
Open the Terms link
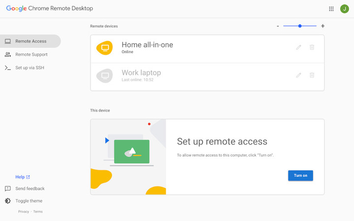(x=38, y=212)
